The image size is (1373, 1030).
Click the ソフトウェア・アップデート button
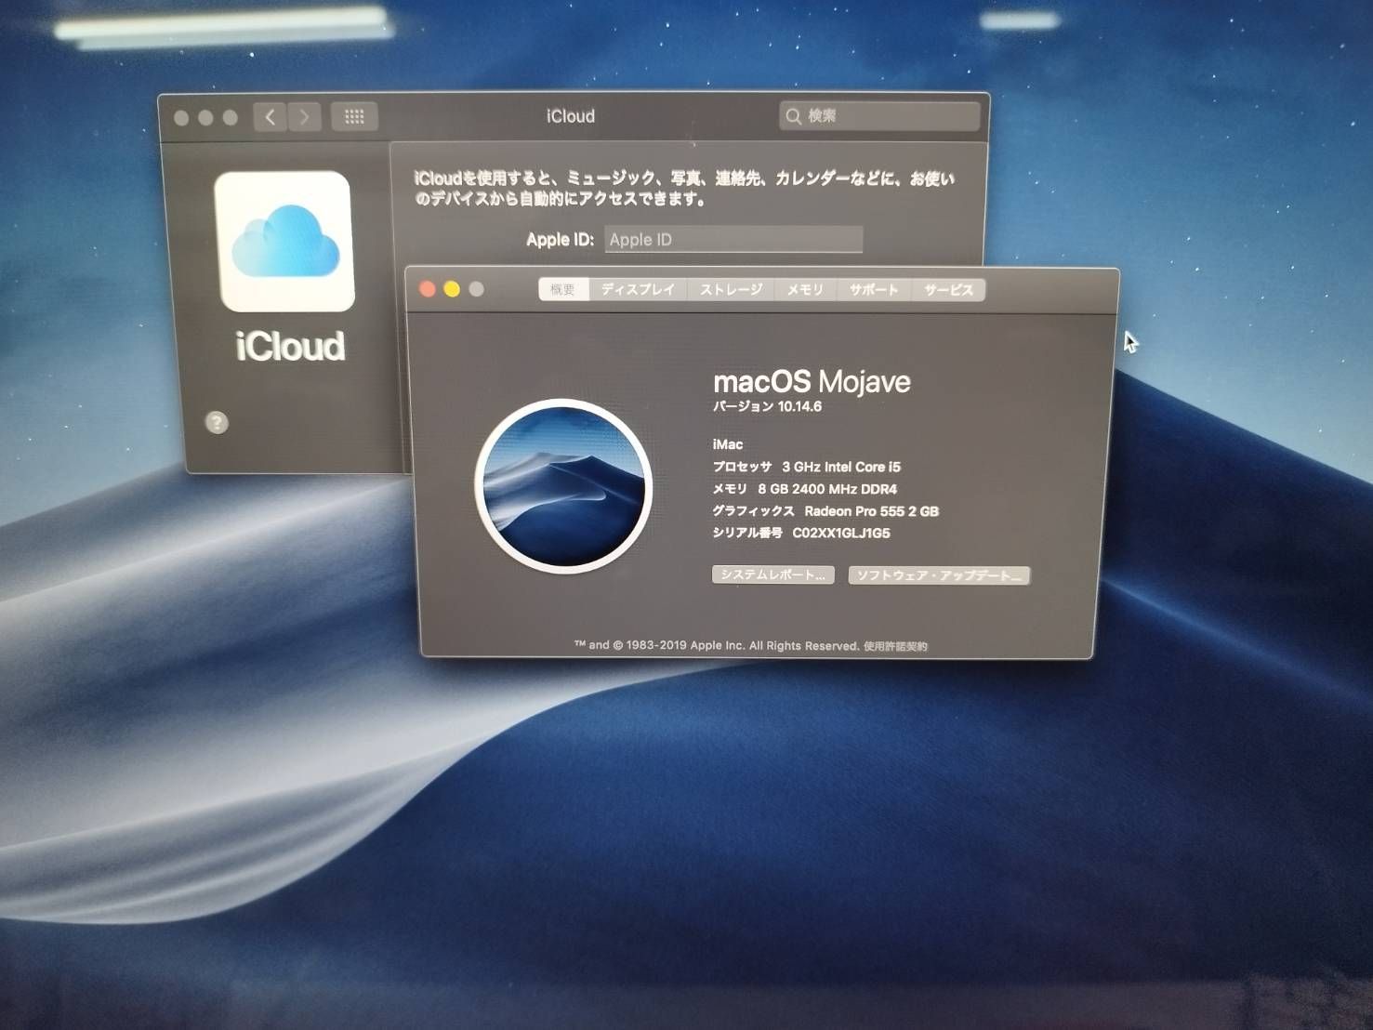click(938, 574)
